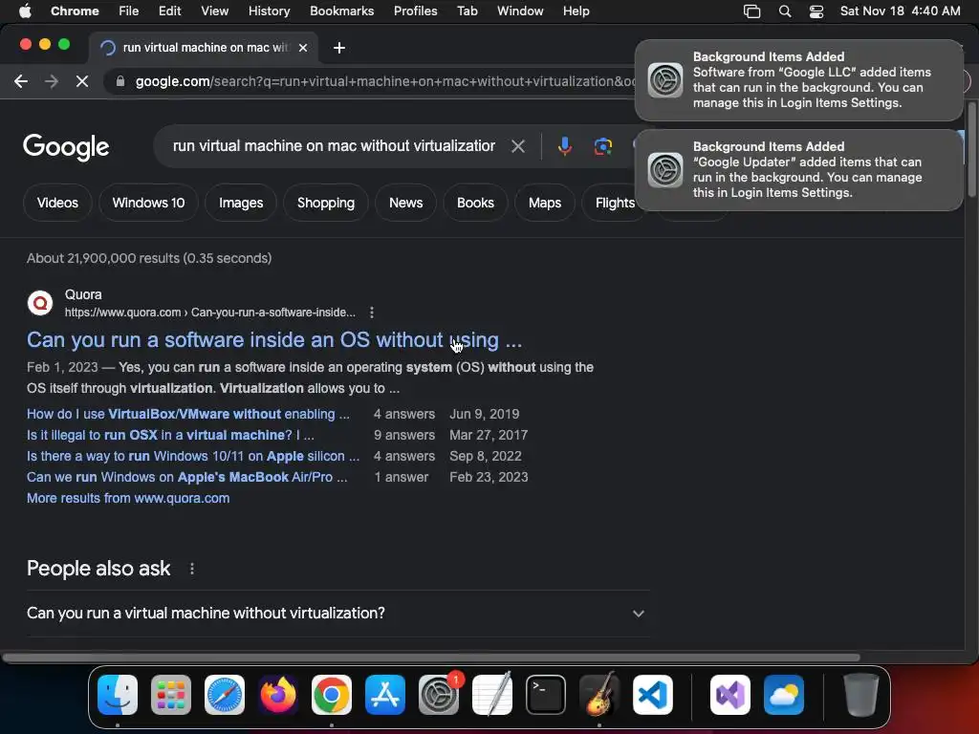Open Launchpad from the Dock
Viewport: 979px width, 734px height.
(x=171, y=694)
